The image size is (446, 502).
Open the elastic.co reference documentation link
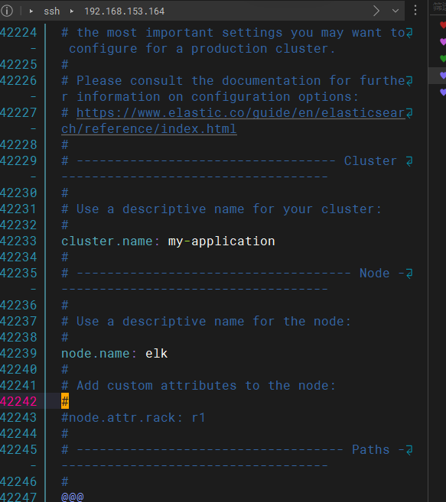tap(241, 112)
